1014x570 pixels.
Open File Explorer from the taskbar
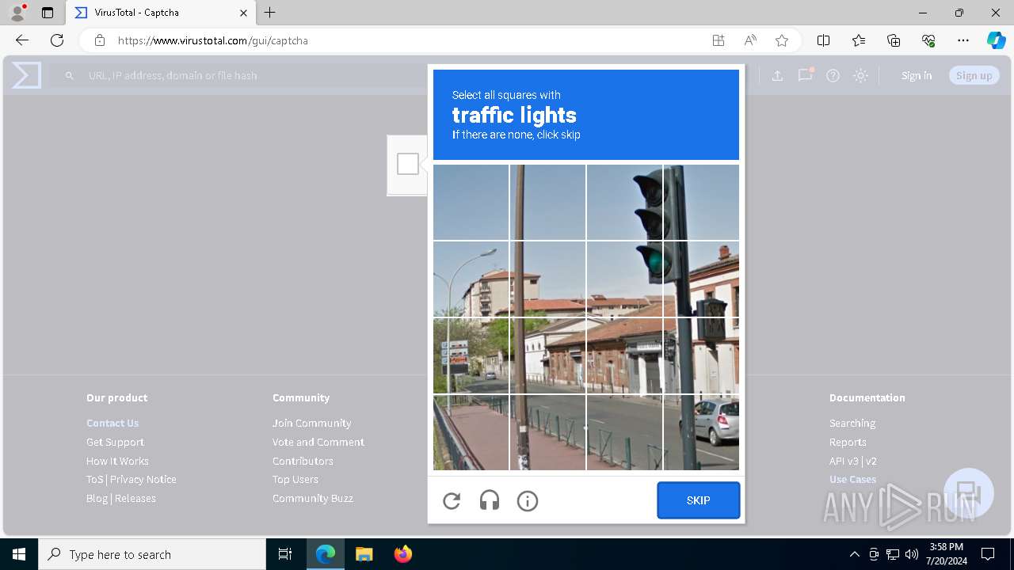pos(364,554)
